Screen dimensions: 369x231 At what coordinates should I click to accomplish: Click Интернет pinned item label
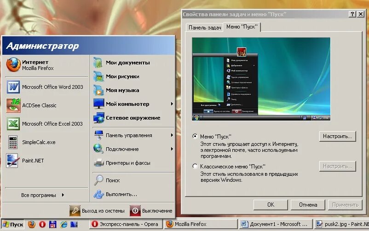(35, 62)
